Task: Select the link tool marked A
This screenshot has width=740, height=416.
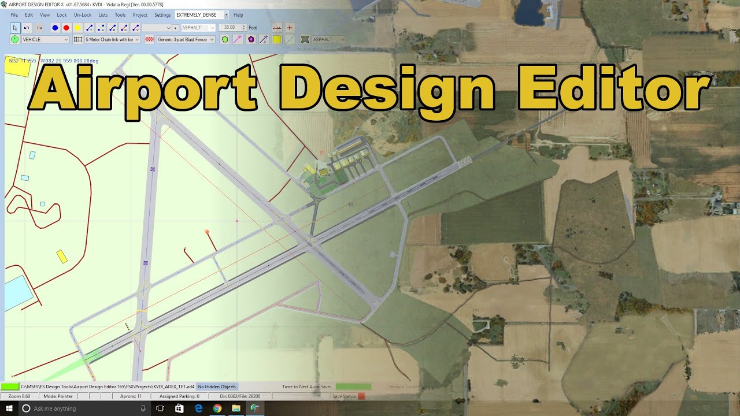Action: (101, 28)
